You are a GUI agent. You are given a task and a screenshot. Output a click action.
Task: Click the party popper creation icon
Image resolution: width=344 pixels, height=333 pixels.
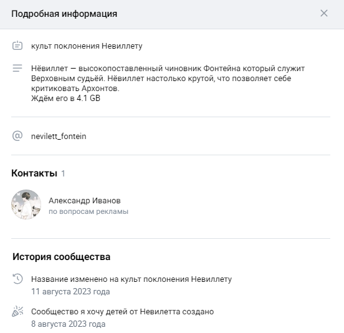tap(17, 311)
